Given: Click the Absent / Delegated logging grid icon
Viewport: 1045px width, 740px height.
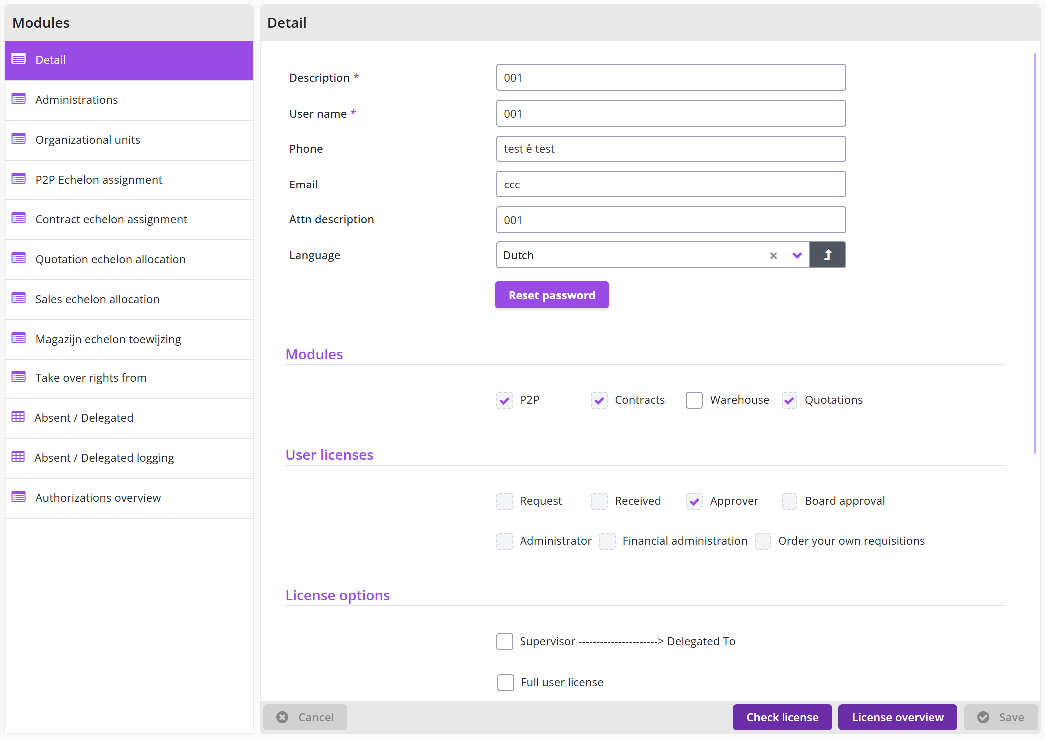Looking at the screenshot, I should 18,457.
